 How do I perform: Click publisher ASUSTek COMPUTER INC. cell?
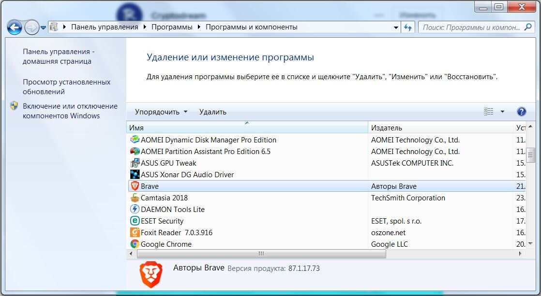coord(412,163)
